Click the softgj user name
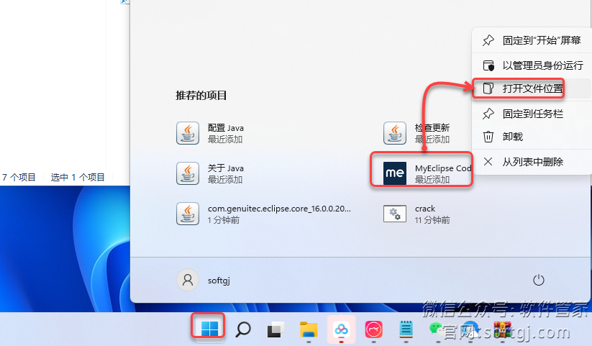This screenshot has height=346, width=592. 219,281
